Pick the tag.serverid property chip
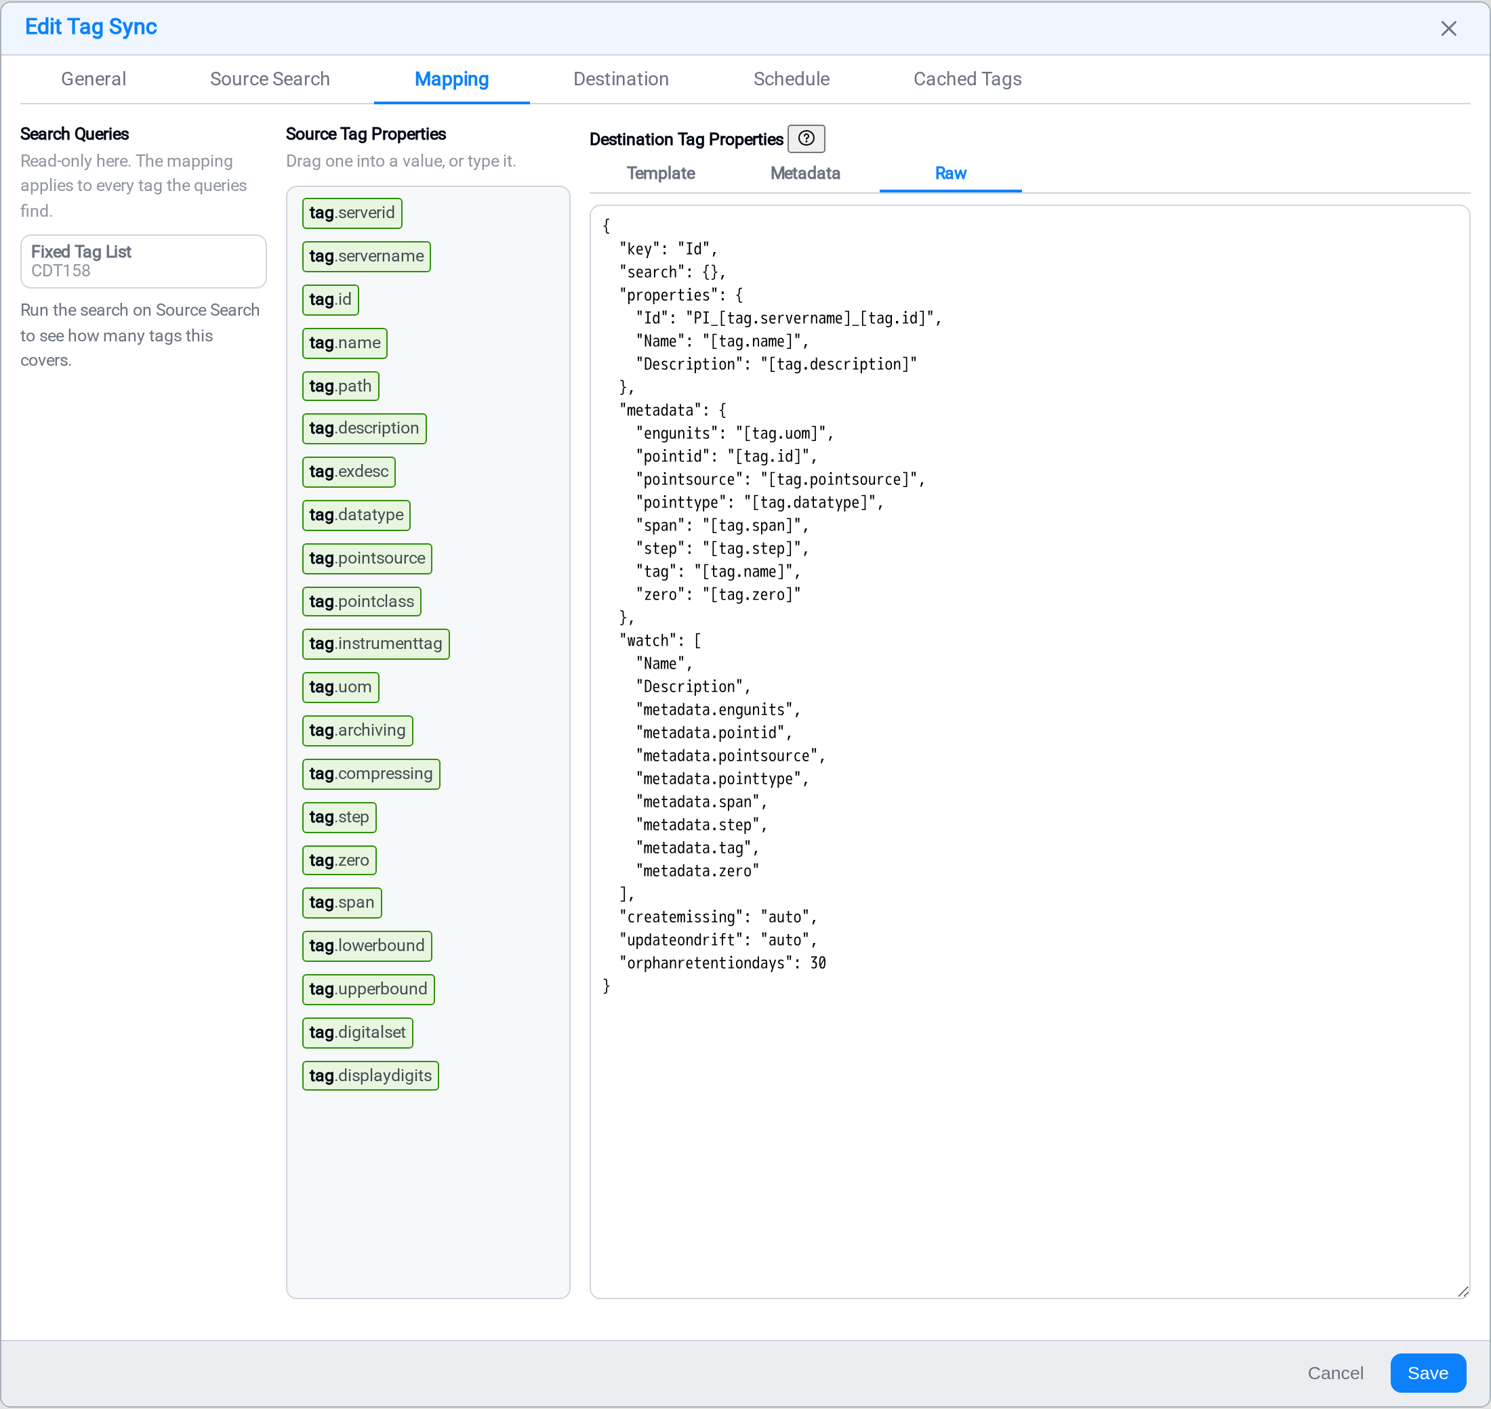Viewport: 1491px width, 1409px height. pyautogui.click(x=352, y=213)
